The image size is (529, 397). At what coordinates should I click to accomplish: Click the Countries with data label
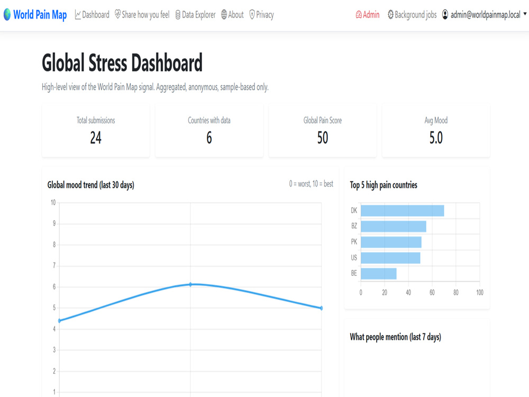click(x=209, y=120)
